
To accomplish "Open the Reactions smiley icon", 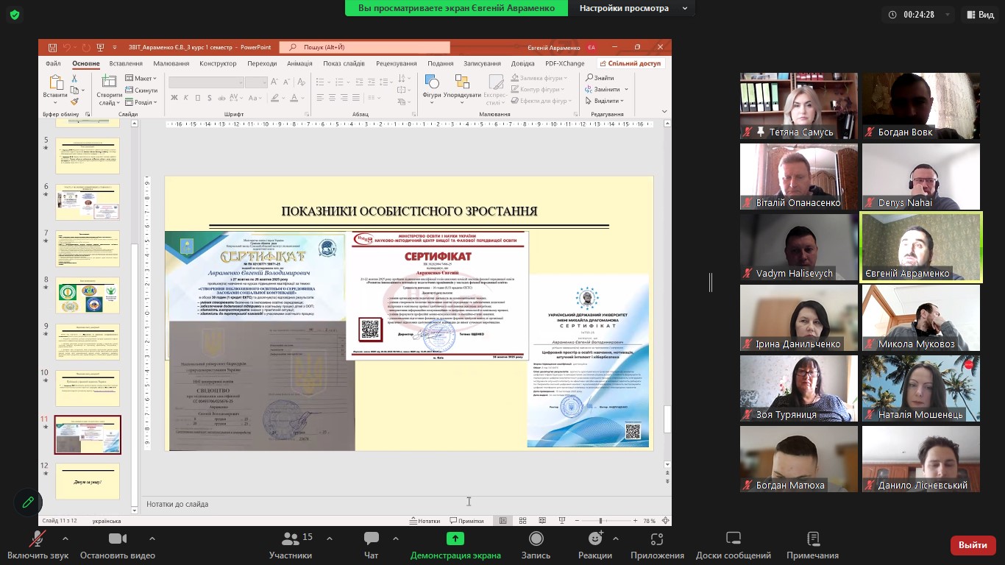I will (x=594, y=539).
